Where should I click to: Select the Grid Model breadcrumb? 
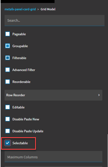click(x=48, y=9)
